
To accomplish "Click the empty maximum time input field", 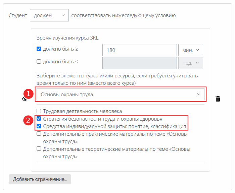I will (139, 63).
